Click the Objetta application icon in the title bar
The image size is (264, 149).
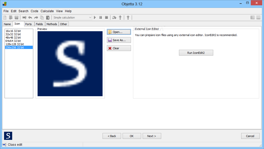coord(4,4)
